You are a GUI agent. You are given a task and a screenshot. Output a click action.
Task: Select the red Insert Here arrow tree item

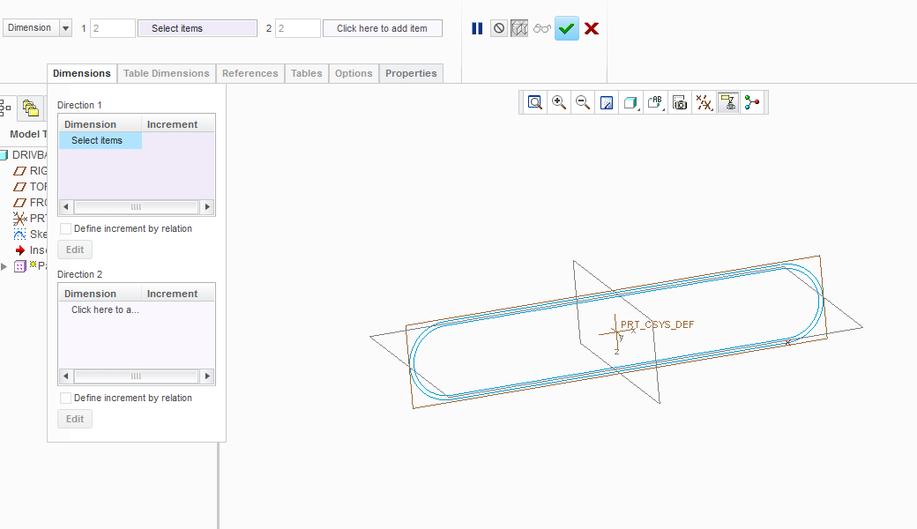point(30,250)
